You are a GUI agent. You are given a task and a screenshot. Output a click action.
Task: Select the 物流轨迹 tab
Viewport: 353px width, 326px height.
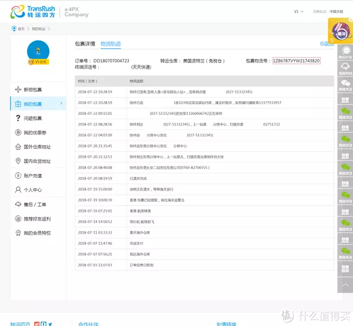pyautogui.click(x=111, y=44)
